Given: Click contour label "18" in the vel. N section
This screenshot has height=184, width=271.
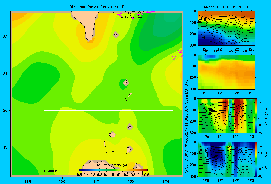Looking at the screenshot, I should click(241, 128).
